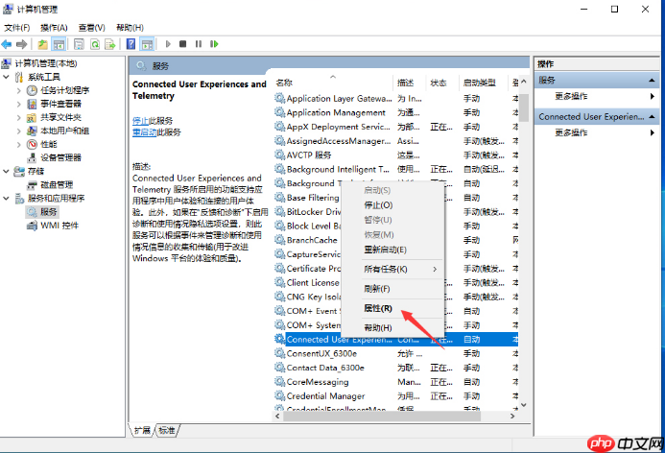
Task: Select 磁盘管理 in the tree
Action: [x=57, y=185]
